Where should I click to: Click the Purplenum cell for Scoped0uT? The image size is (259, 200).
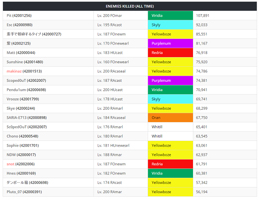pos(170,81)
